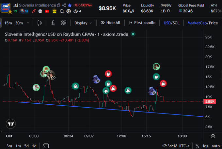This screenshot has height=149, width=222.
Task: Click the $8.95K market cap value
Action: (x=107, y=8)
